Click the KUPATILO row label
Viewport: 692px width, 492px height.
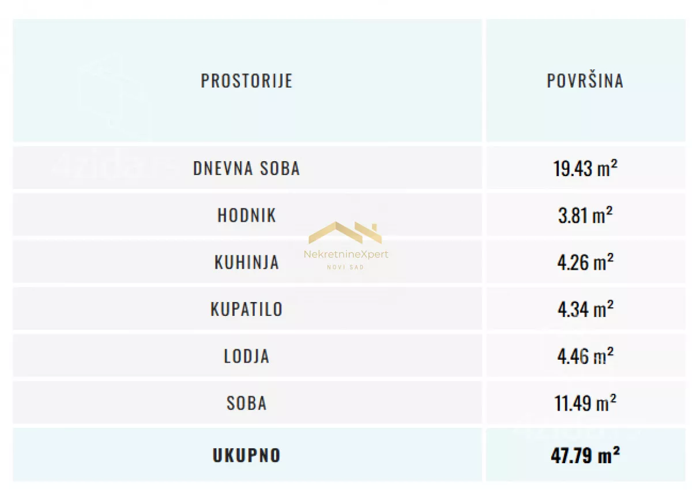(247, 309)
